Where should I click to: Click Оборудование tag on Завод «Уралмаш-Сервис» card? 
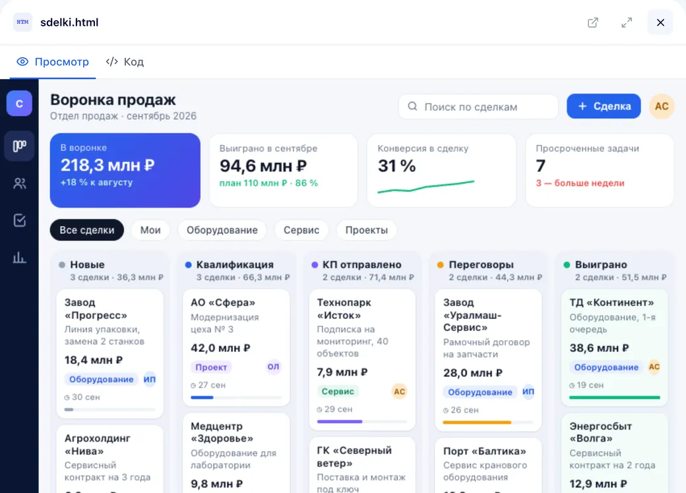click(x=480, y=392)
